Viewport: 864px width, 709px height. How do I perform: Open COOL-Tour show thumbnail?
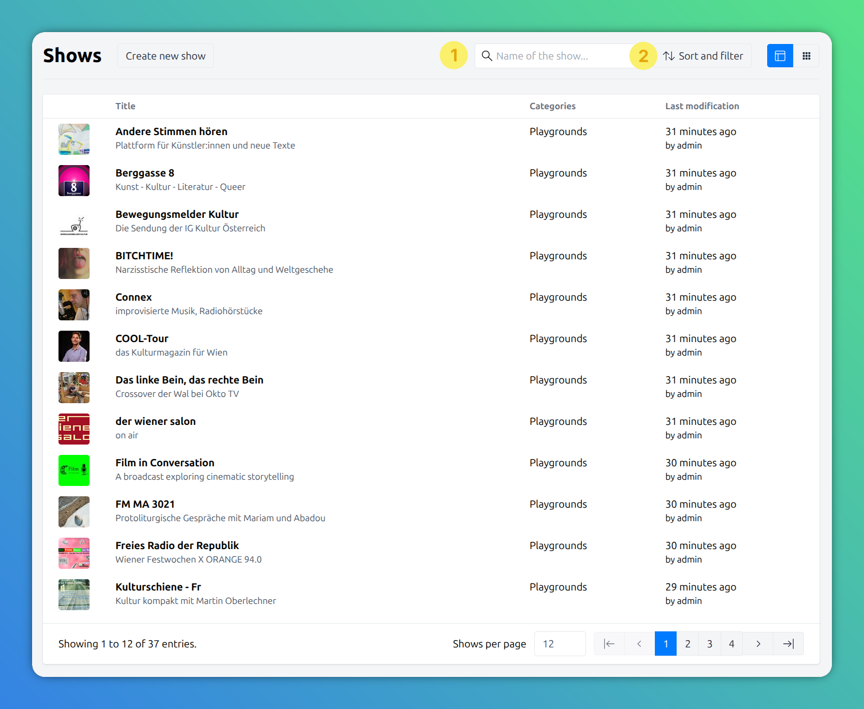pyautogui.click(x=74, y=346)
